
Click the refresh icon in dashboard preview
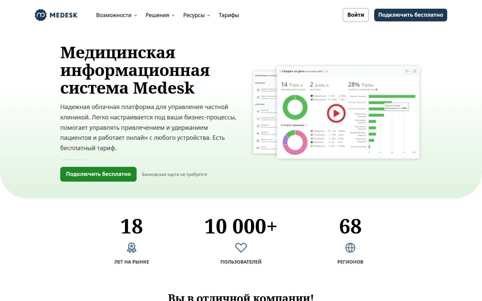coord(414,71)
